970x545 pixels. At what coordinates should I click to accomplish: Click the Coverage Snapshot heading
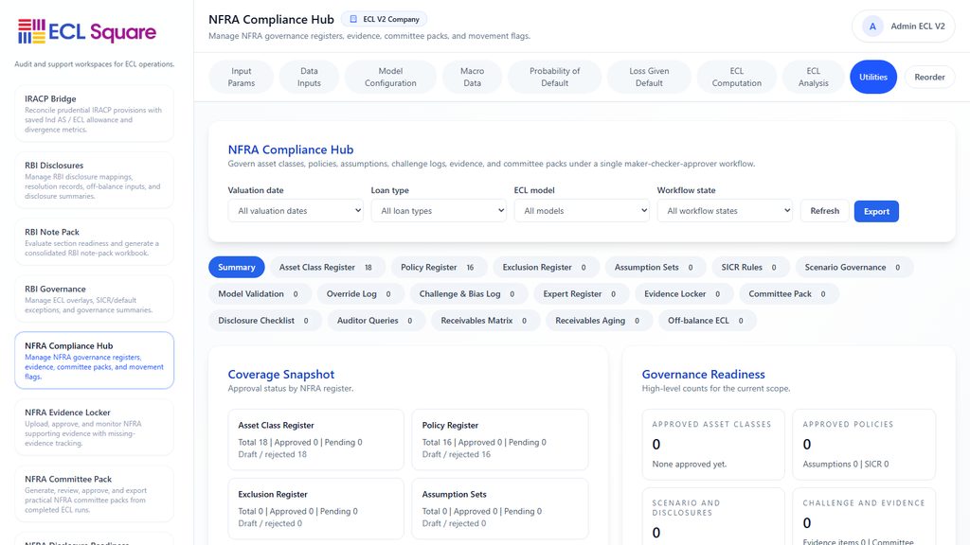click(280, 375)
